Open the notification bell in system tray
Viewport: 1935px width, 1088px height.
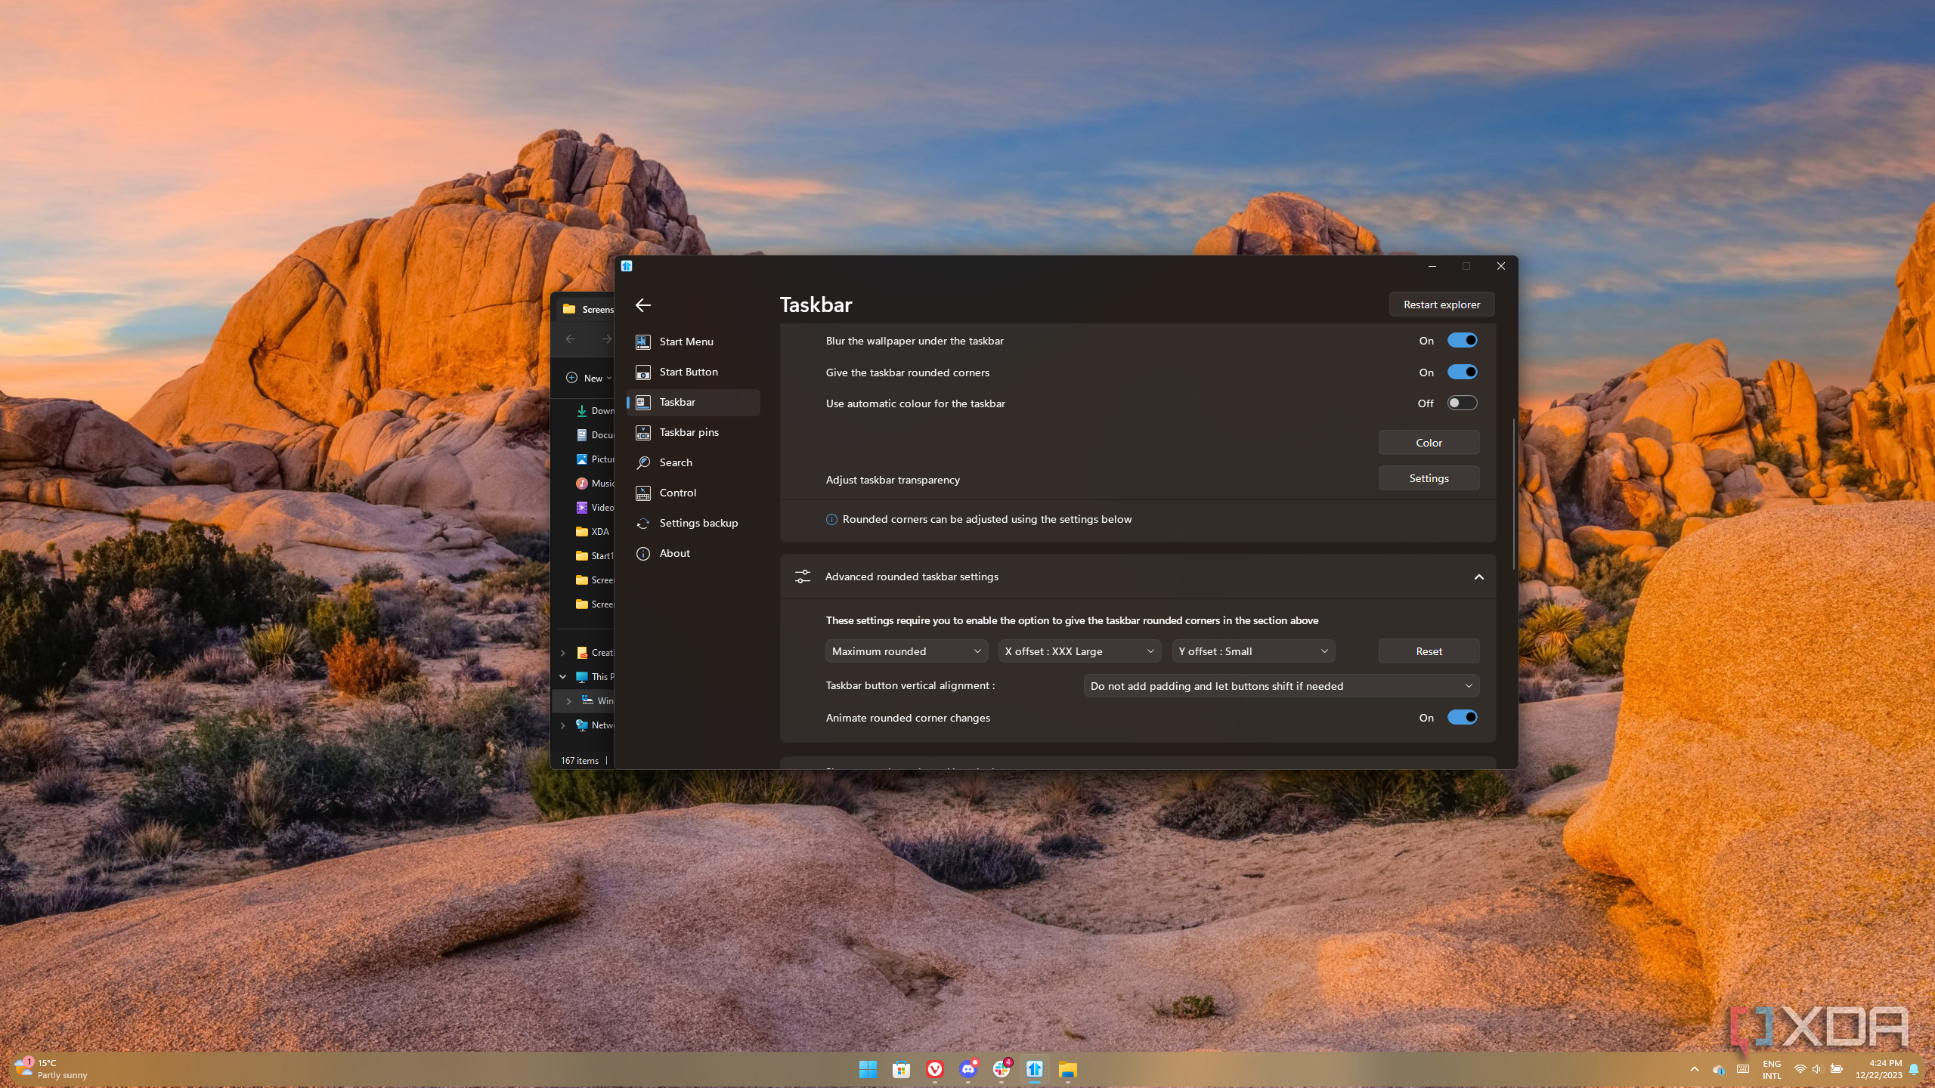point(1914,1069)
